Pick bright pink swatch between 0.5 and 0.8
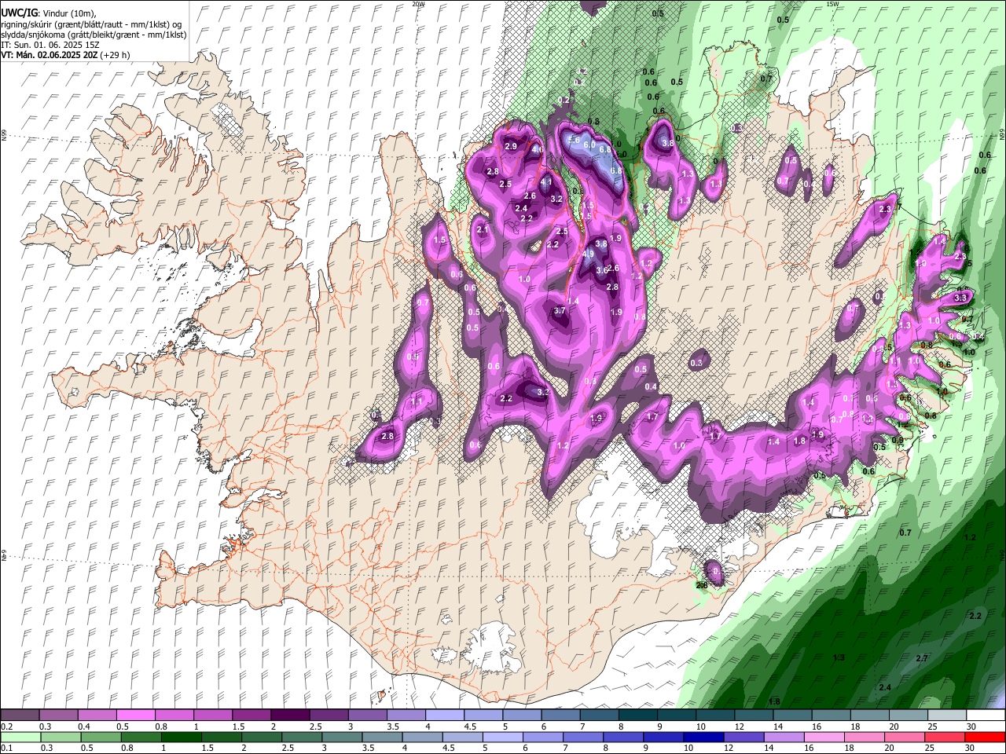This screenshot has width=1006, height=754. pos(136,716)
